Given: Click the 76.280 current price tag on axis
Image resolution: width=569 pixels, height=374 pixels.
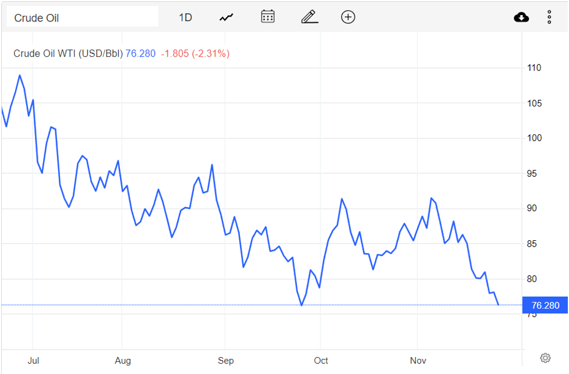Looking at the screenshot, I should coord(545,305).
